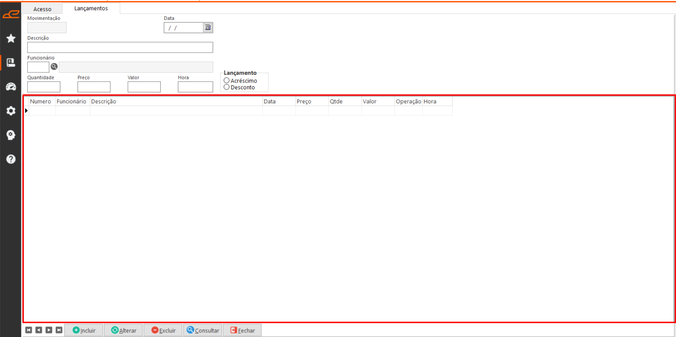
Task: Click the Incluir button
Action: point(84,330)
